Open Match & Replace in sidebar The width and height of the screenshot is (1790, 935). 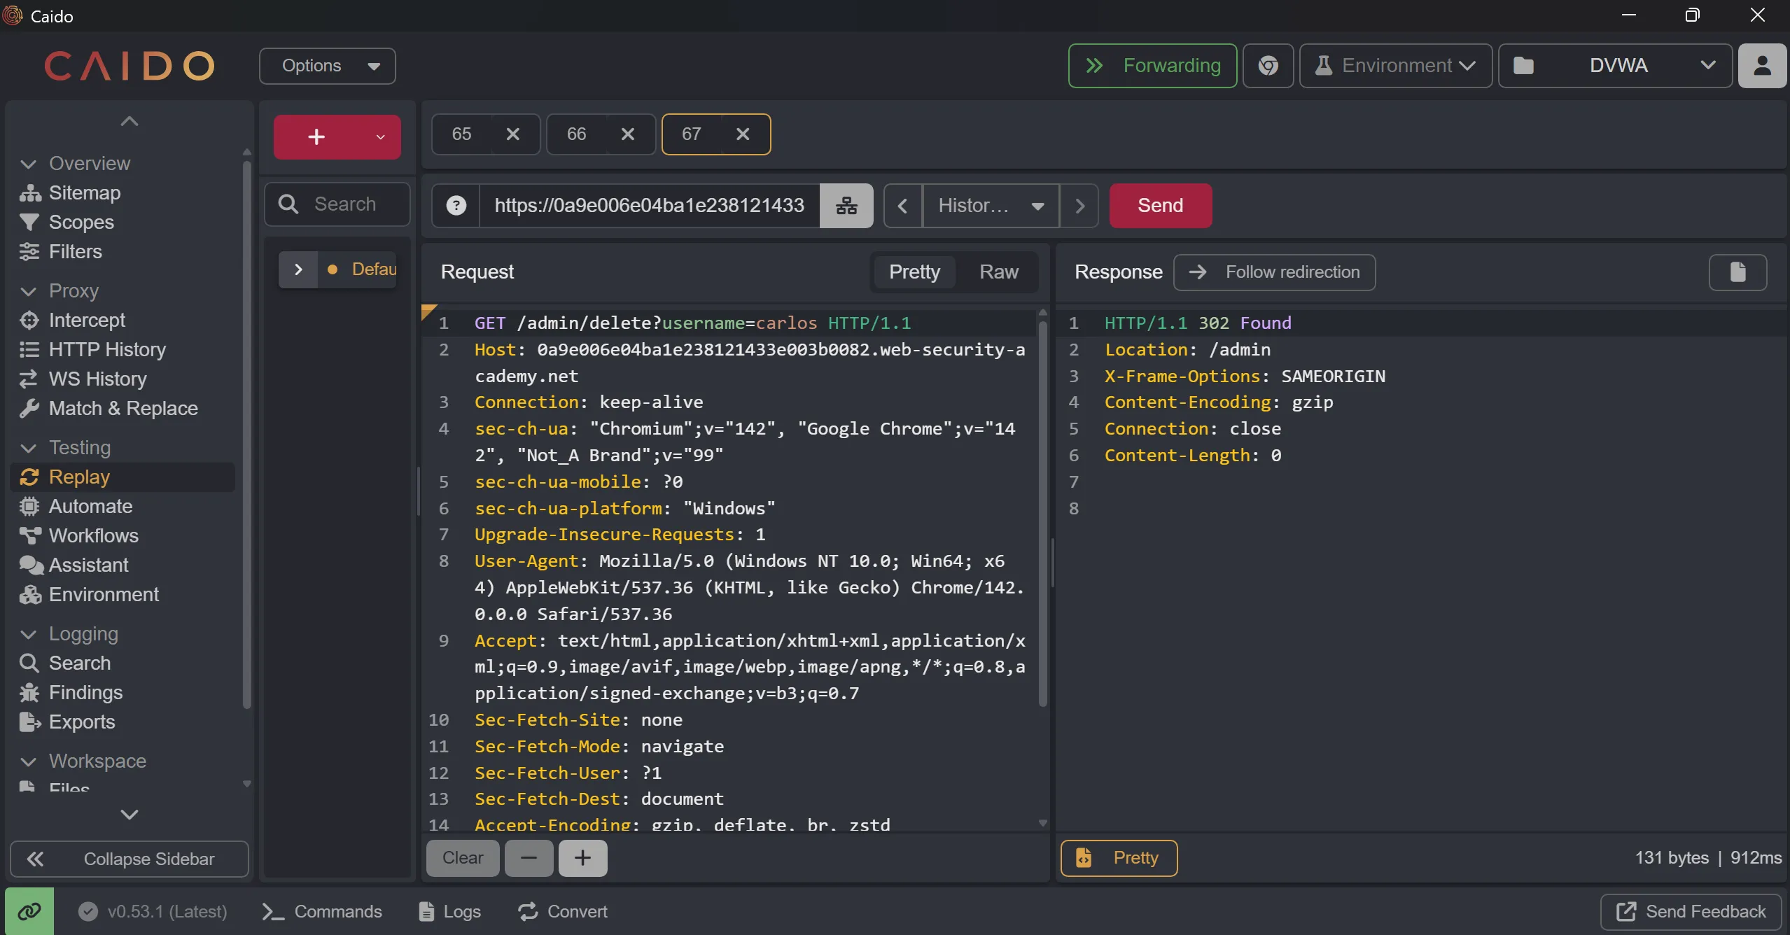tap(123, 408)
